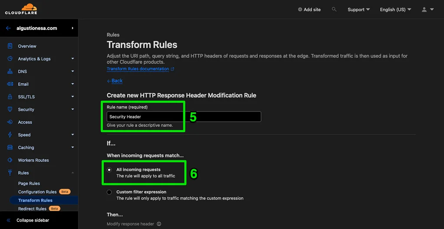Screen dimensions: 444x229
Task: Collapse the Rules submenu arrow
Action: coord(72,173)
